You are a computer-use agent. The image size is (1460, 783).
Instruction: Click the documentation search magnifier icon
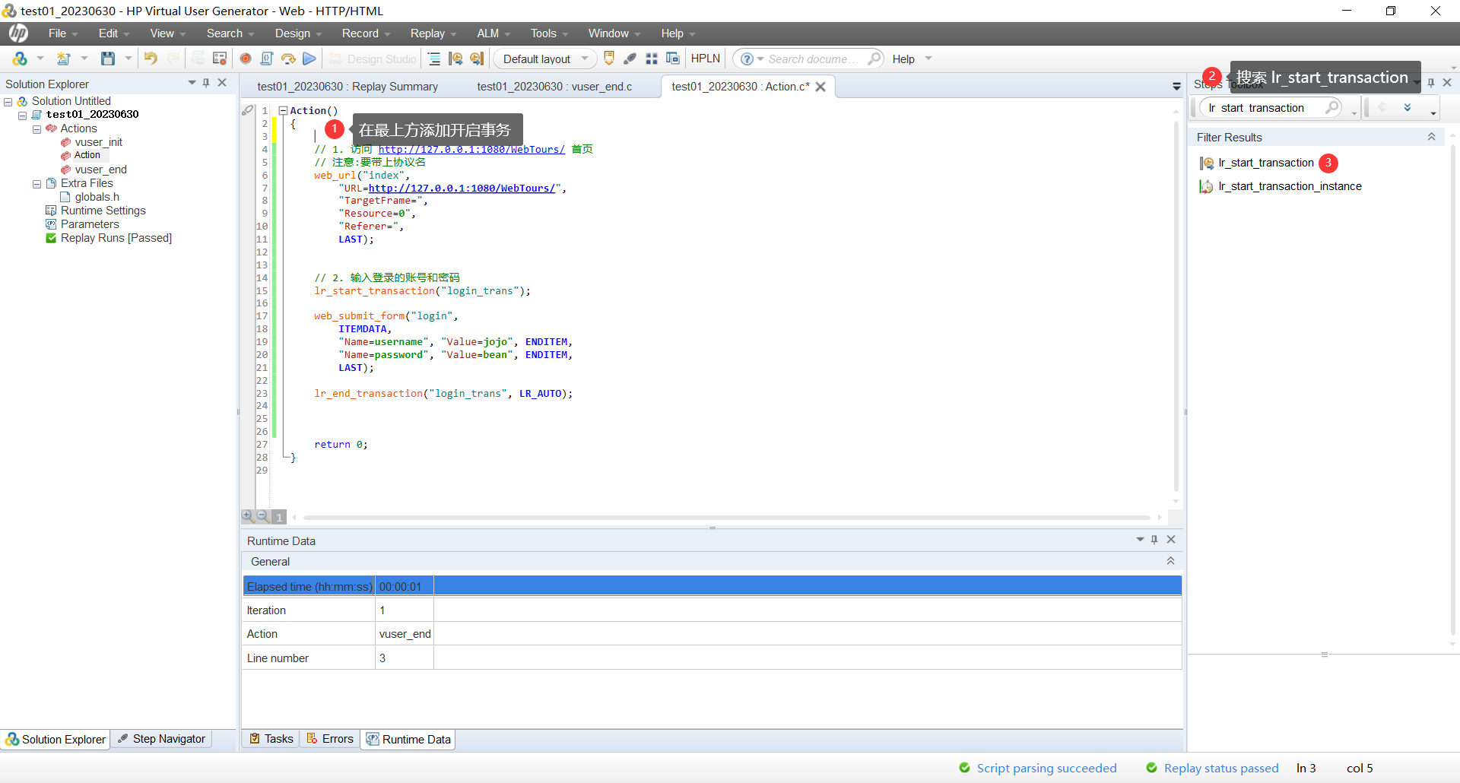pyautogui.click(x=874, y=59)
